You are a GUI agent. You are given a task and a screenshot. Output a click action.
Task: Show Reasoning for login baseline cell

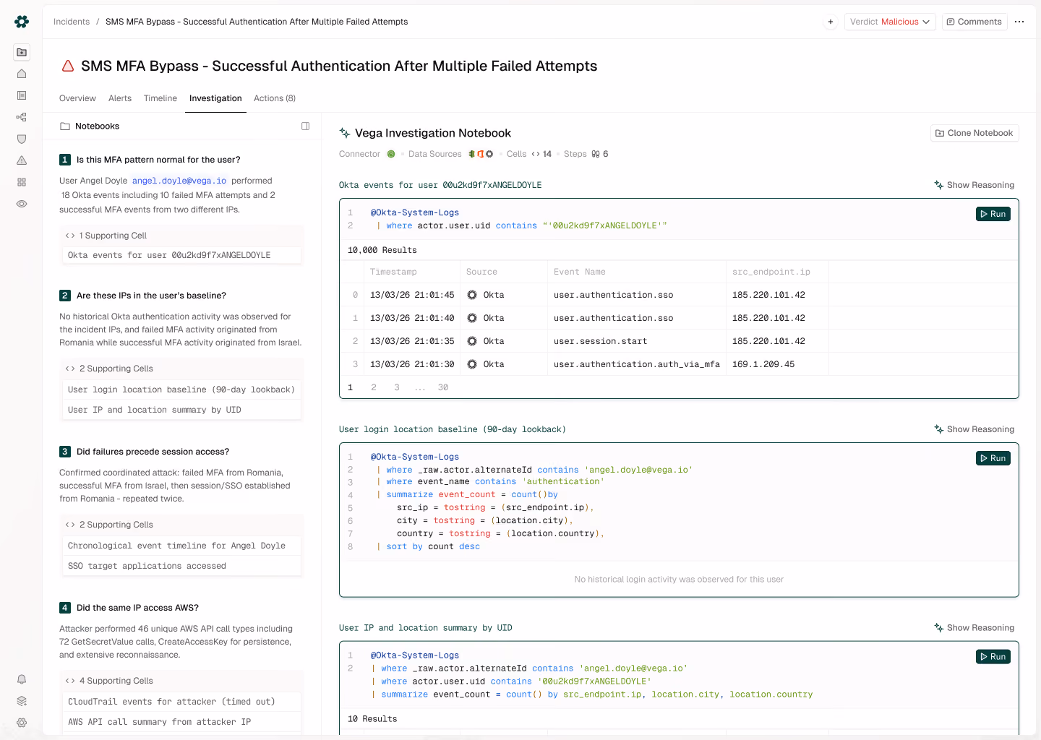click(x=974, y=429)
